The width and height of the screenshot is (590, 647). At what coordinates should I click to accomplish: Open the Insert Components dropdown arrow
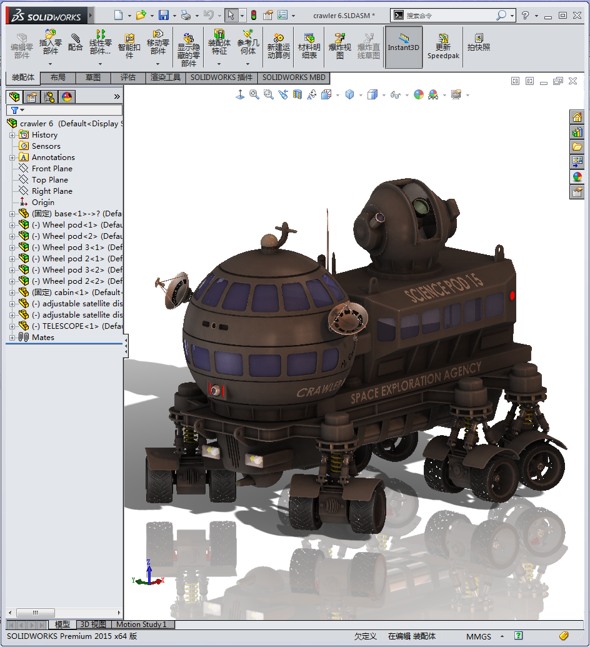51,64
